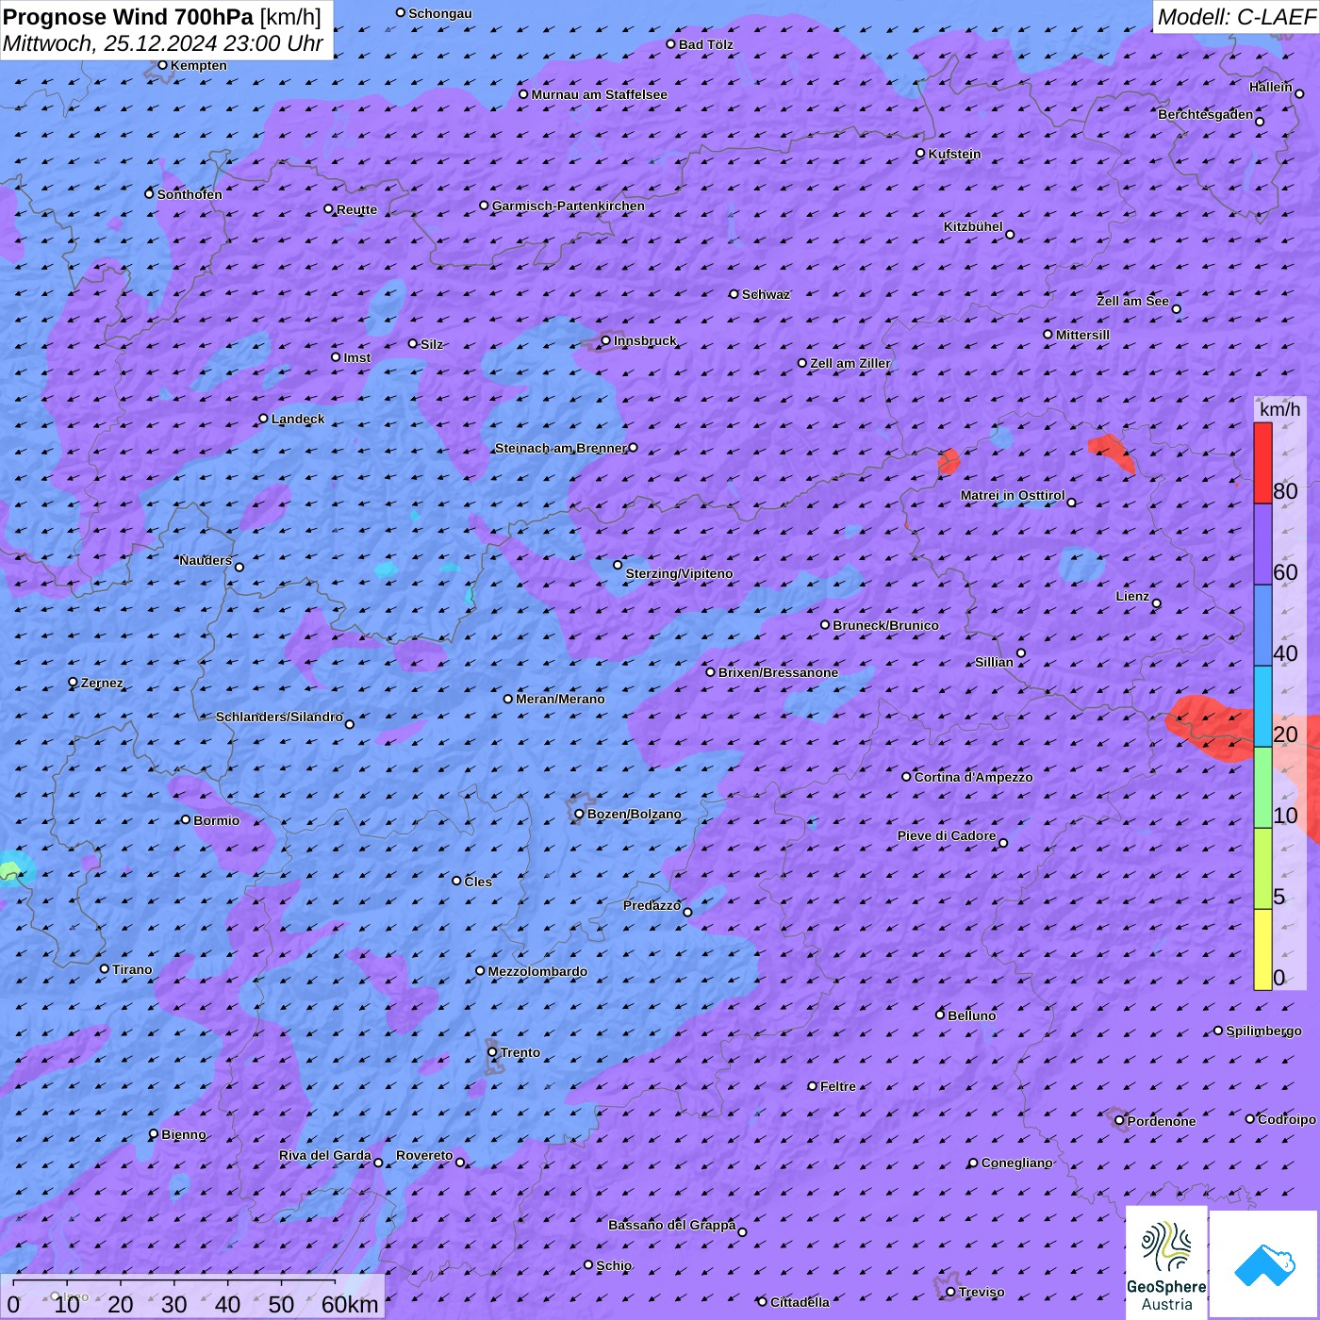Click the 'Reutte' label

click(x=356, y=209)
